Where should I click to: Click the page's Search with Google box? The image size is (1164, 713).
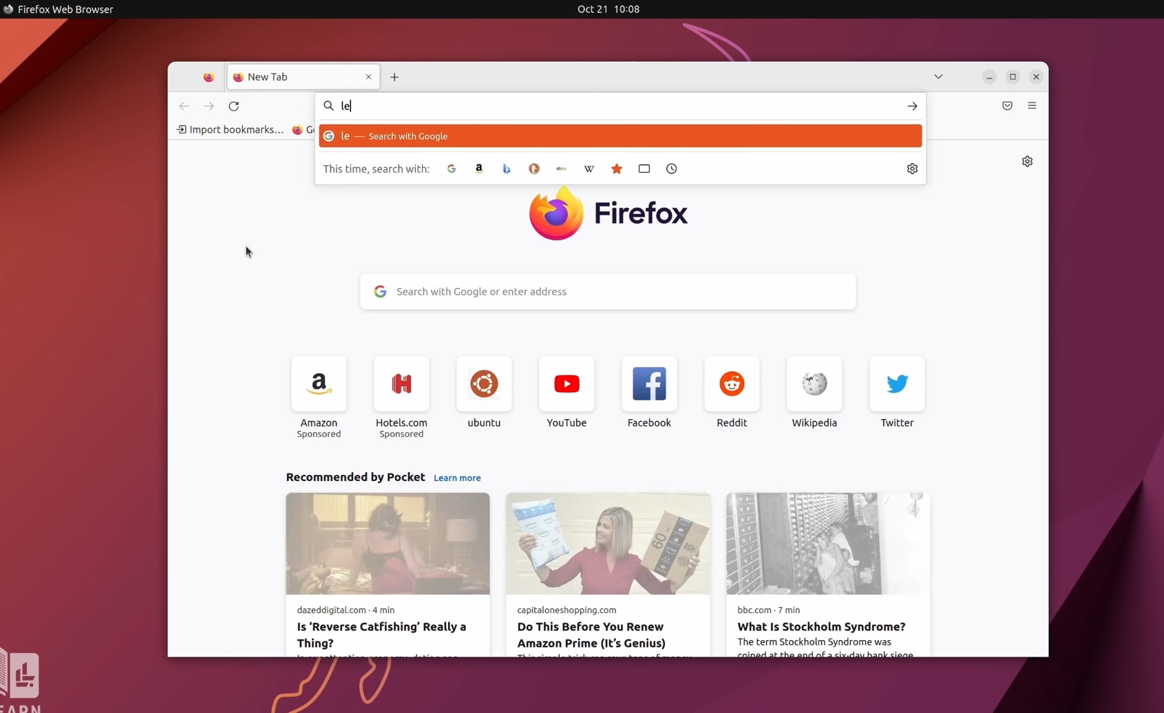(x=608, y=292)
